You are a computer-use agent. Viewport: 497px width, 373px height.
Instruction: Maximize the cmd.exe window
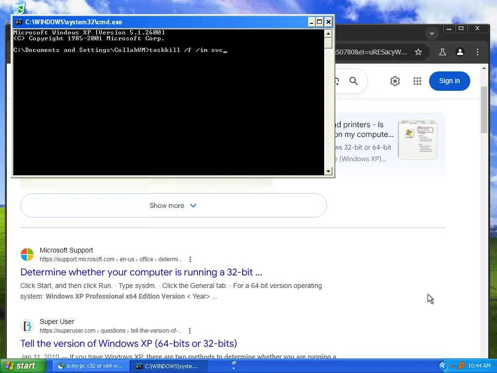[x=319, y=22]
